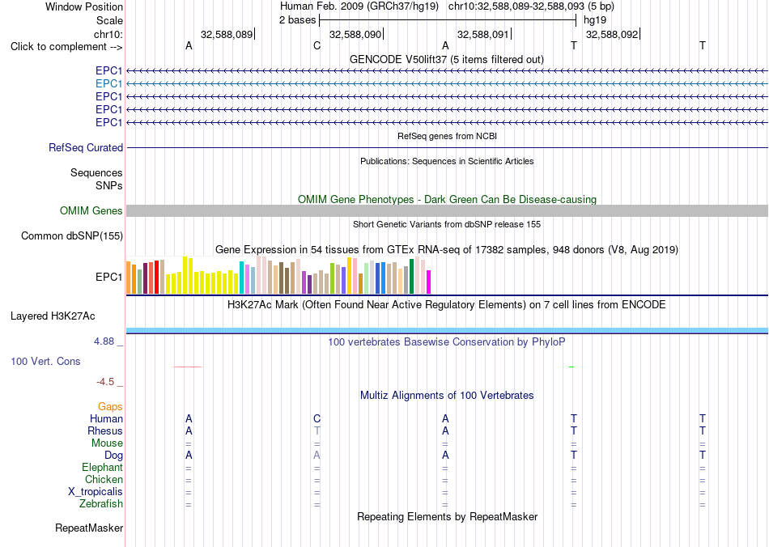Open 'Multiz Alignments of 100 Vertebrates' title
Screen dimensions: 769x547
[x=447, y=396]
